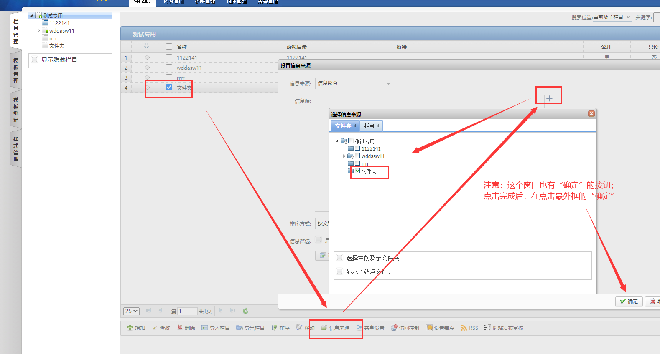The height and width of the screenshot is (354, 660).
Task: Open the 模板管理 side tab
Action: tap(16, 70)
